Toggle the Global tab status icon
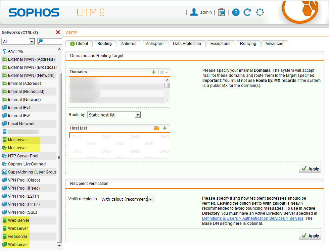Image resolution: width=329 pixels, height=251 pixels. [x=73, y=44]
